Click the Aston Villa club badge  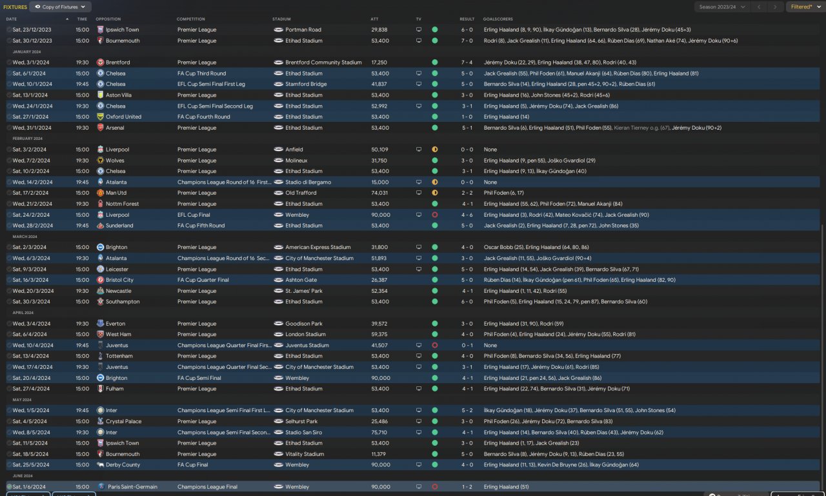coord(100,95)
